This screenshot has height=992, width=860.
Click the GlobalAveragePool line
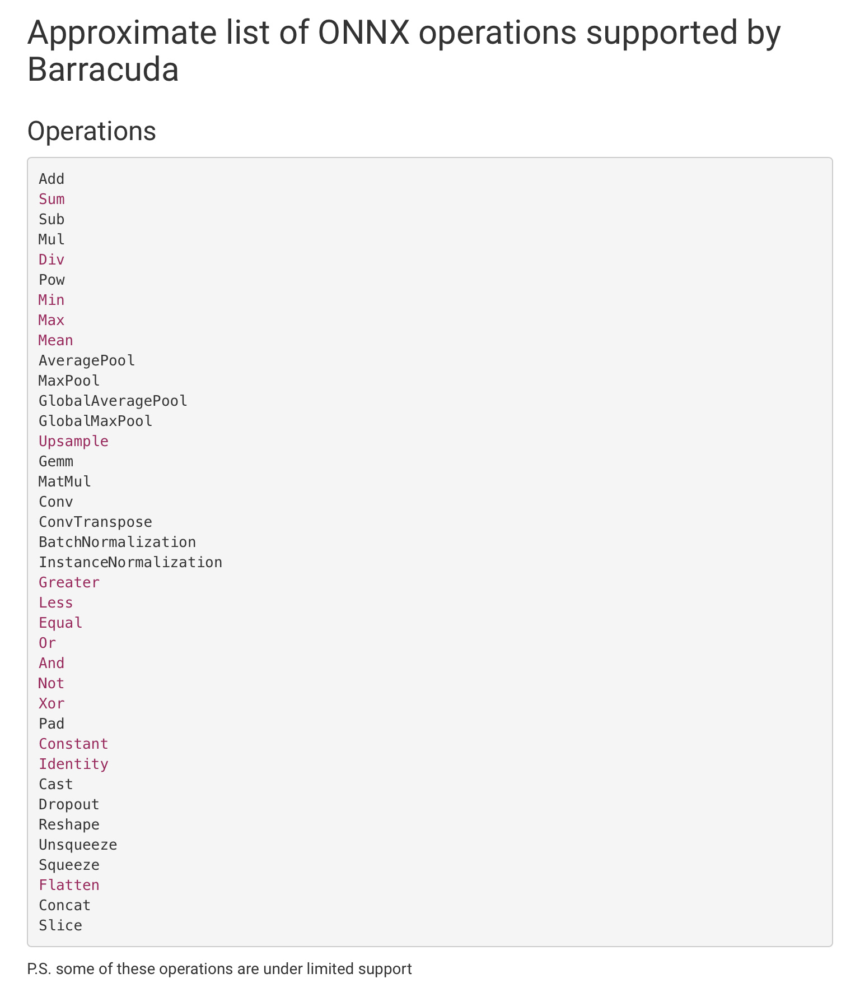[113, 401]
